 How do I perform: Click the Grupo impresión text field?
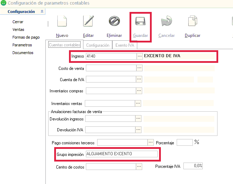click(122, 154)
